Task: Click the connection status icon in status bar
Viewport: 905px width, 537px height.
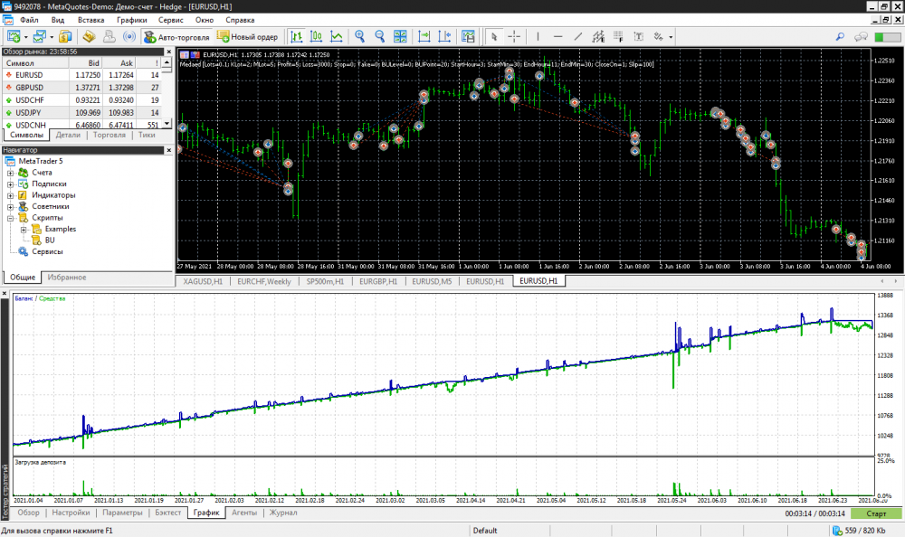Action: (837, 531)
